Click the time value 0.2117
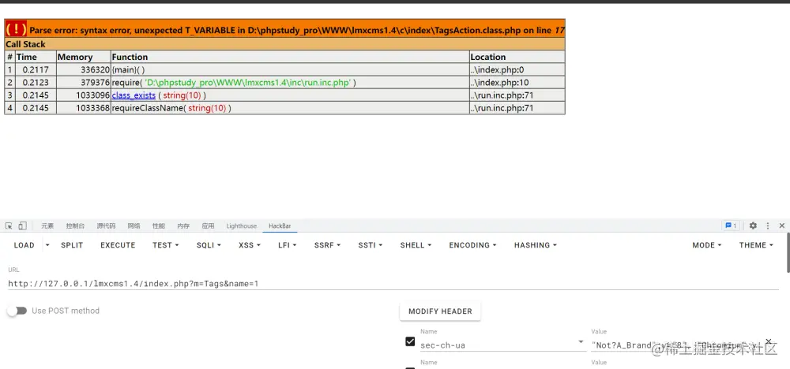Image resolution: width=790 pixels, height=369 pixels. 36,69
